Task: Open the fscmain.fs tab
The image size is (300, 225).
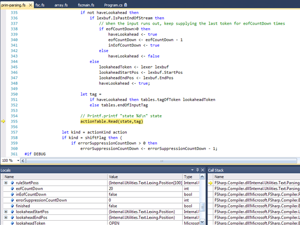Action: 86,5
